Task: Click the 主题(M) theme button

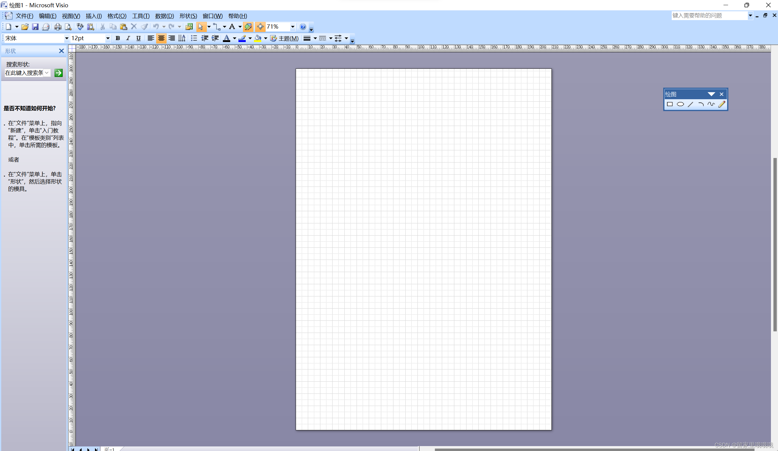Action: [284, 38]
